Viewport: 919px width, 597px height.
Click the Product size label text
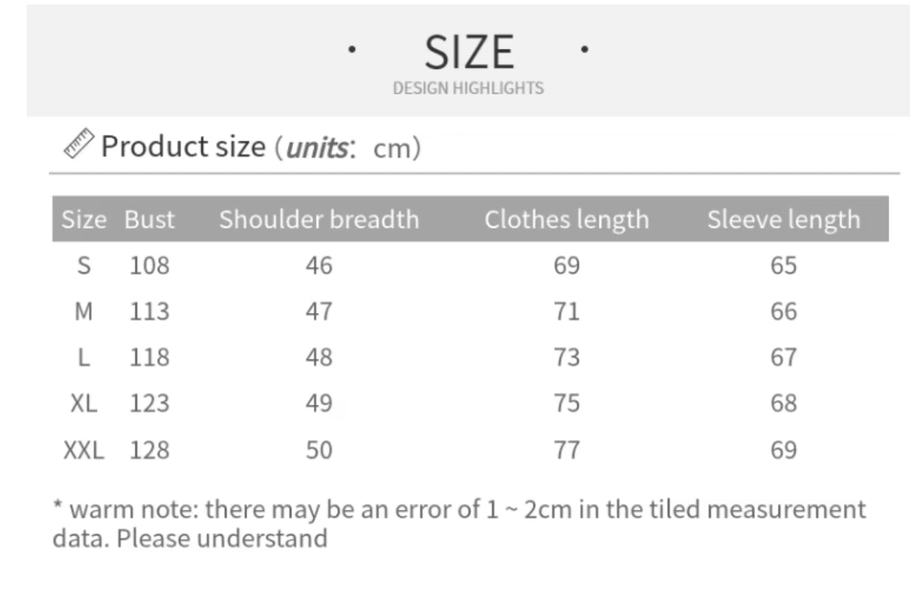point(183,146)
